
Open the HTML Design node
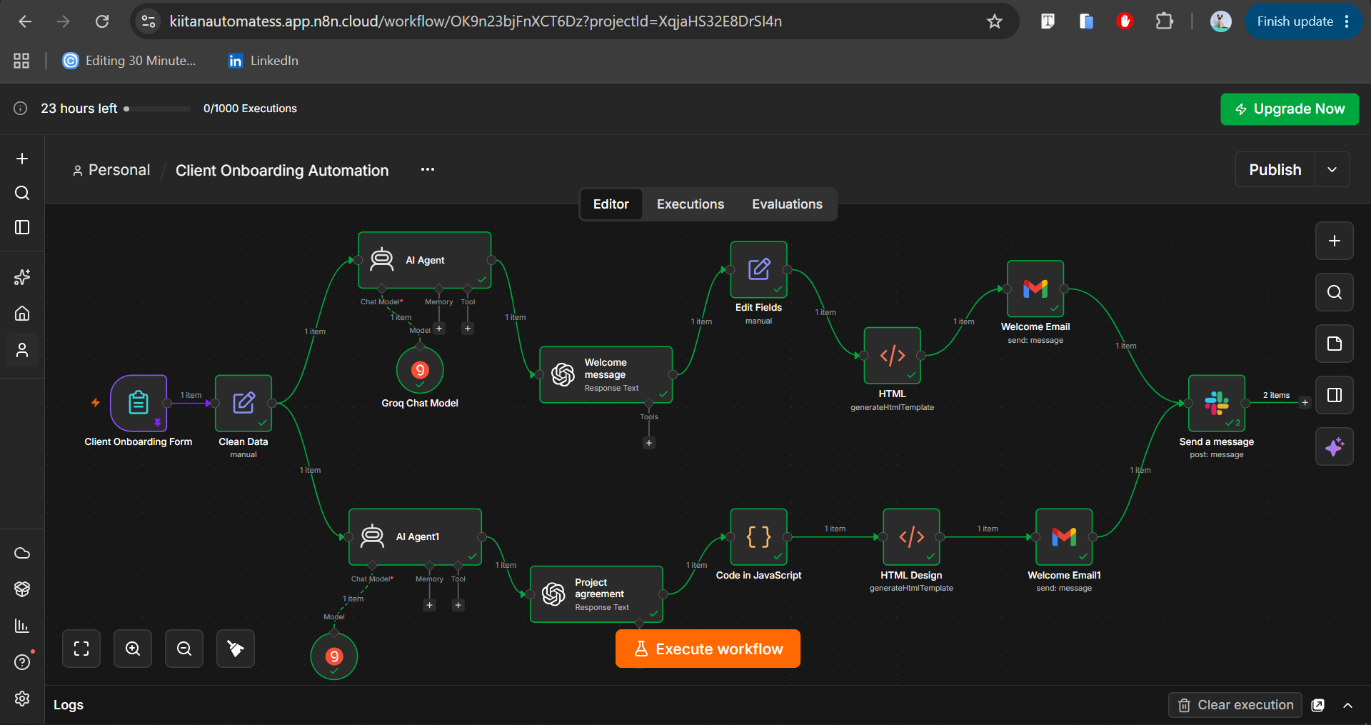click(911, 536)
